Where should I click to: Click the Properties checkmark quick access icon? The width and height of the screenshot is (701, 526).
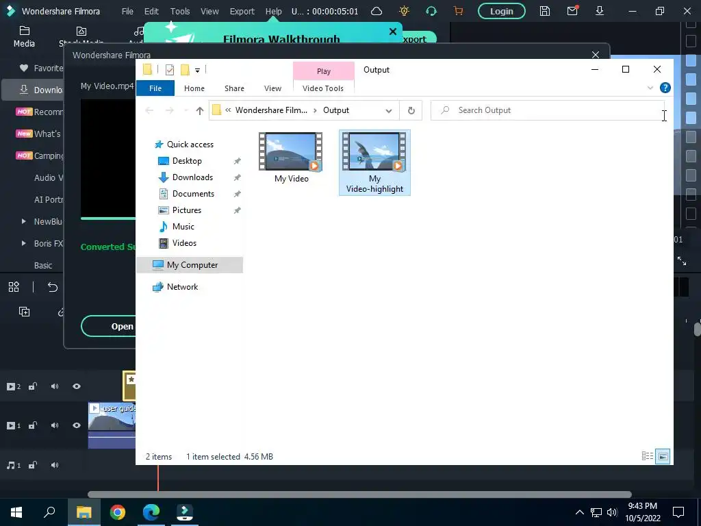pyautogui.click(x=170, y=70)
